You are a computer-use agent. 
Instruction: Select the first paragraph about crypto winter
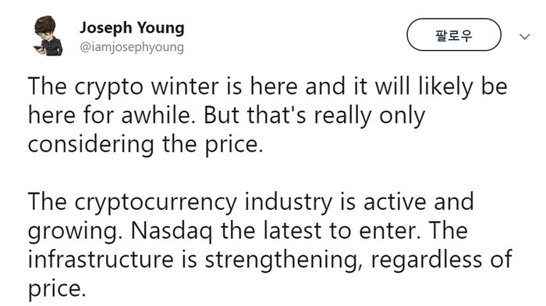268,115
